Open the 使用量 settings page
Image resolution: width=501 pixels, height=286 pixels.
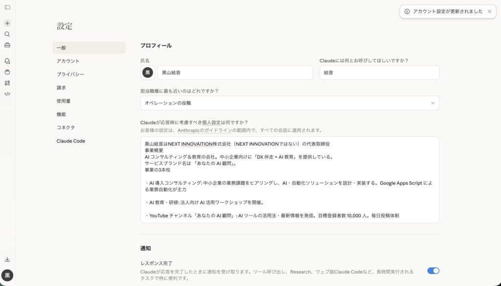point(64,101)
